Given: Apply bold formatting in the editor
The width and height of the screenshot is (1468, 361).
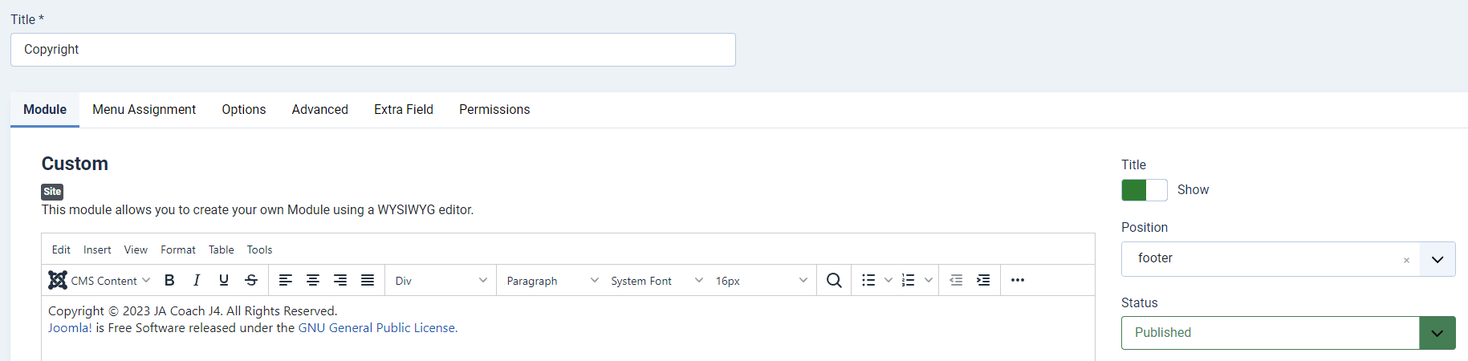Looking at the screenshot, I should click(x=169, y=280).
